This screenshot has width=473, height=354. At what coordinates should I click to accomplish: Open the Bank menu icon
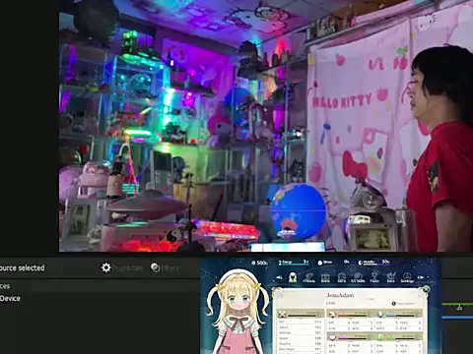click(x=325, y=277)
